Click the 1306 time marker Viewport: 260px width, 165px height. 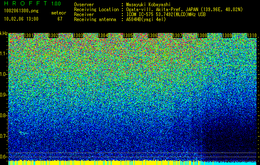coord(153,35)
